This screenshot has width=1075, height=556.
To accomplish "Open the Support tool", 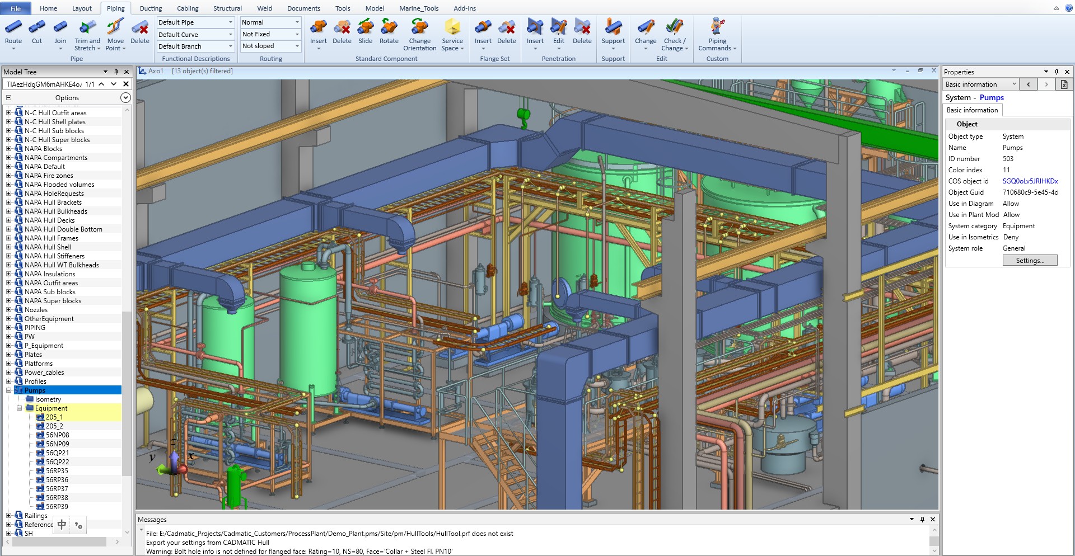I will pyautogui.click(x=613, y=34).
